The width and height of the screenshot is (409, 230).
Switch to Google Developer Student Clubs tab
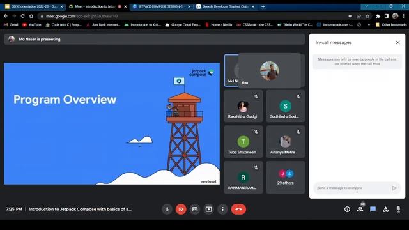coord(226,6)
